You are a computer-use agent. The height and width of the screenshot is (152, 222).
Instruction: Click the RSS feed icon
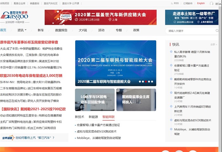coord(172,3)
